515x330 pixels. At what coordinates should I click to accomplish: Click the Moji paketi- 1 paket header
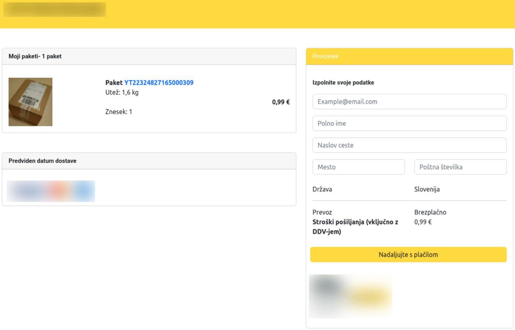click(35, 56)
